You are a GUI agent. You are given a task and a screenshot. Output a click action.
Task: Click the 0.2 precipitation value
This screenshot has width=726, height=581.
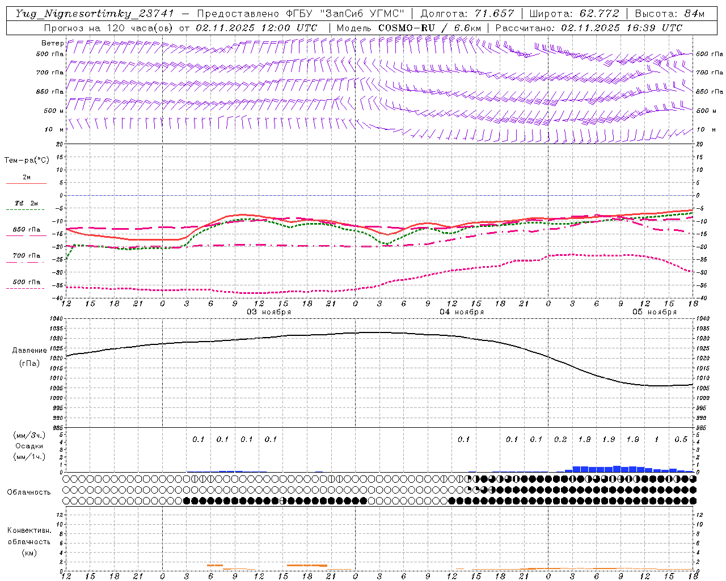pyautogui.click(x=560, y=439)
